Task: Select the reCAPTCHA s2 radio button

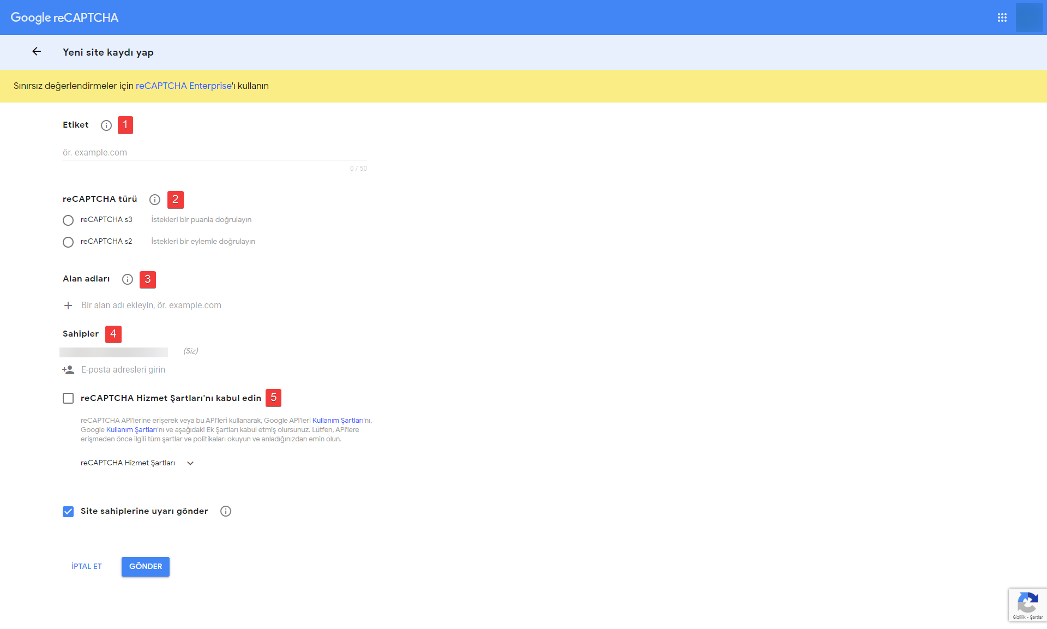Action: coord(68,242)
